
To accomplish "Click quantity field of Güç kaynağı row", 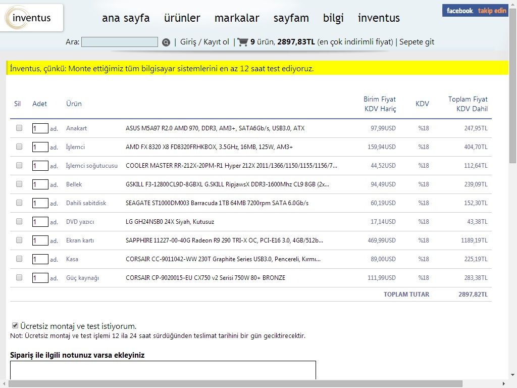I will pos(40,278).
